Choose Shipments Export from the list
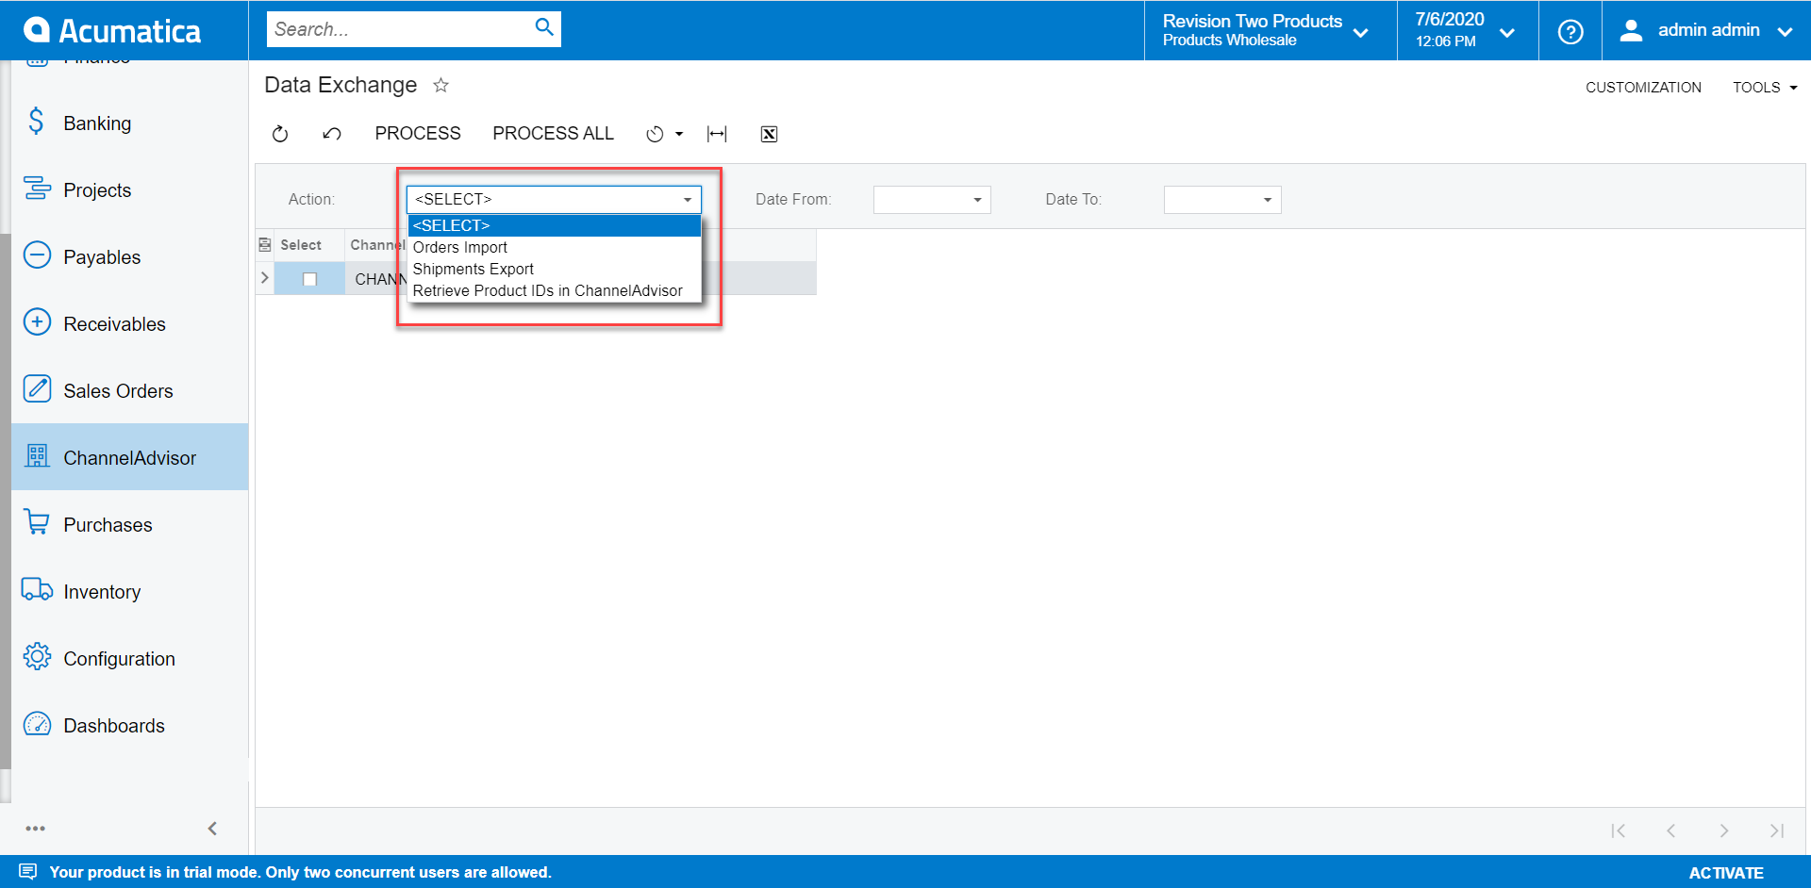 point(555,269)
